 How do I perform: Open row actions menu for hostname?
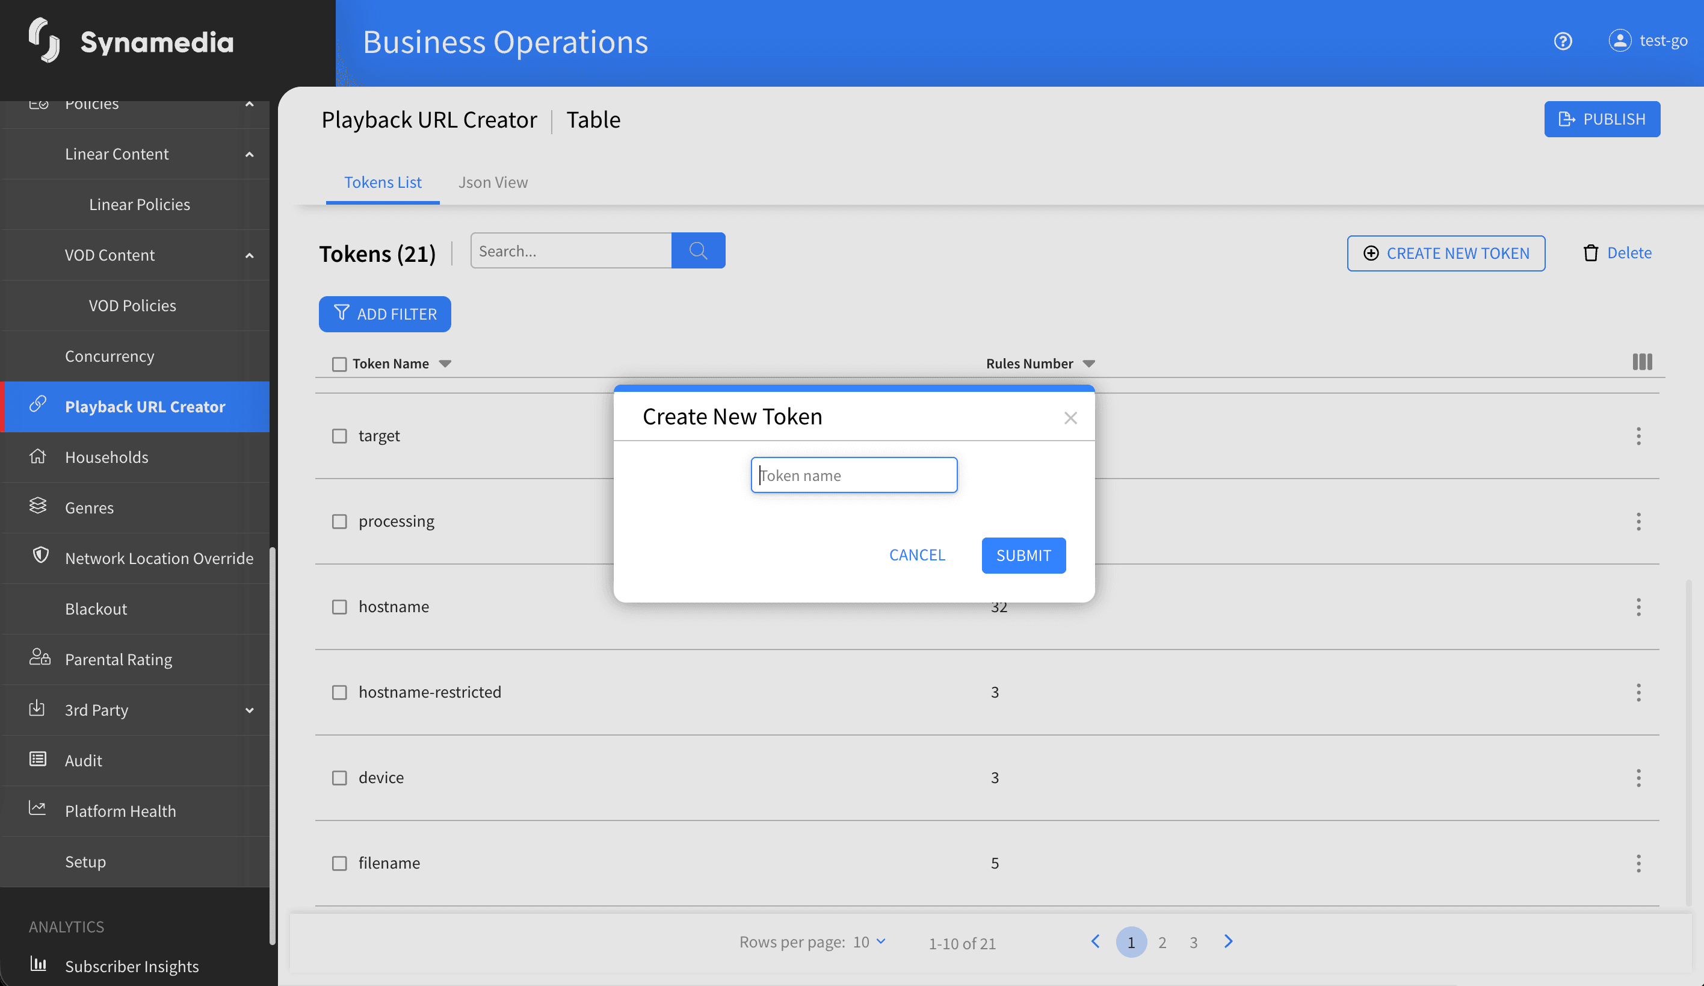coord(1638,607)
